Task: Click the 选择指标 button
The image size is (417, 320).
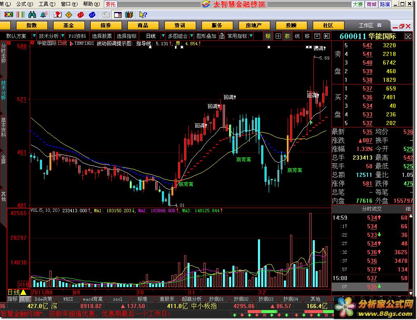Action: tap(127, 36)
